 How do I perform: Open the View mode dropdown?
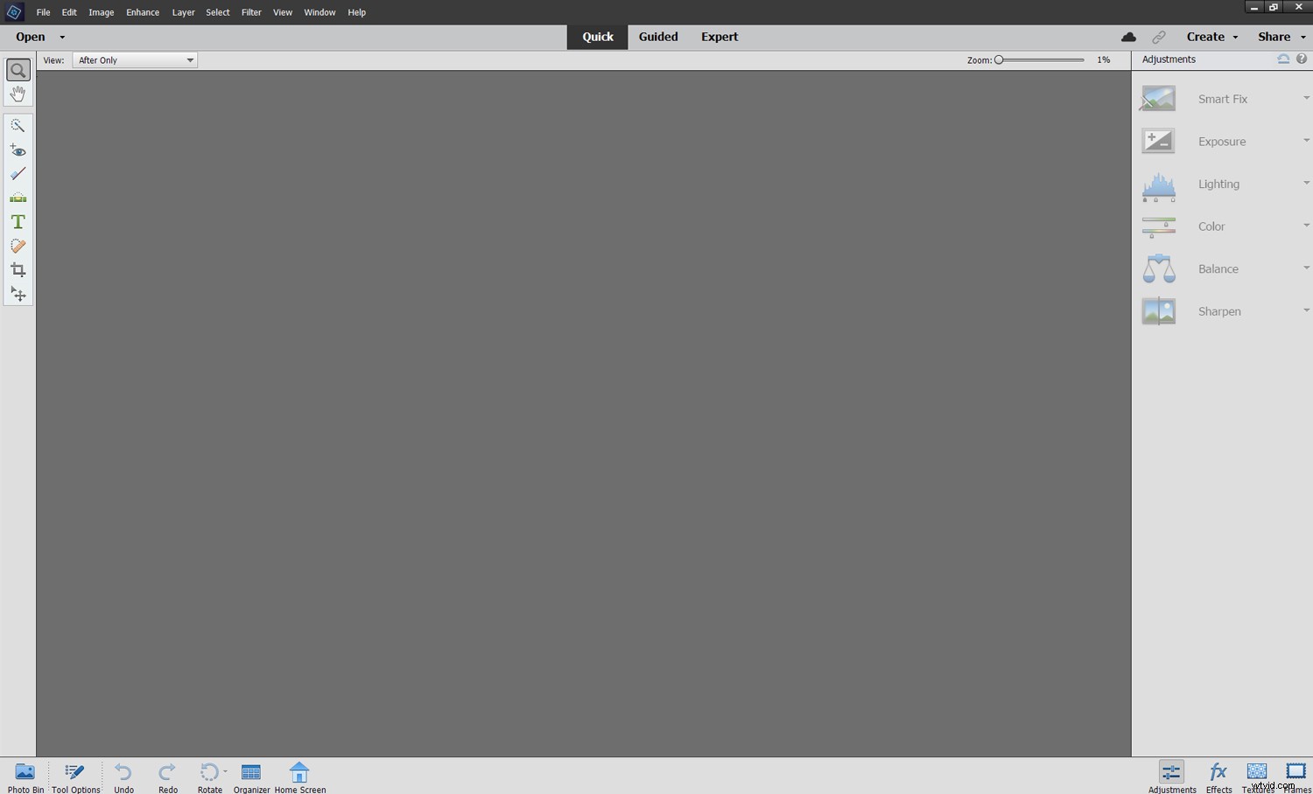(x=135, y=59)
